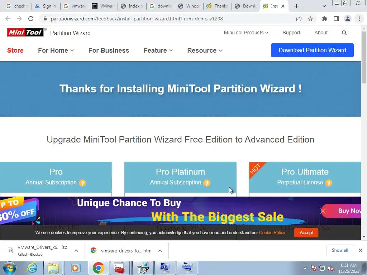Click Download Partition Wizard button
This screenshot has height=275, width=367.
(x=312, y=50)
